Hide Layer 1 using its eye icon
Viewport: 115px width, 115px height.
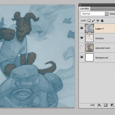point(82,28)
